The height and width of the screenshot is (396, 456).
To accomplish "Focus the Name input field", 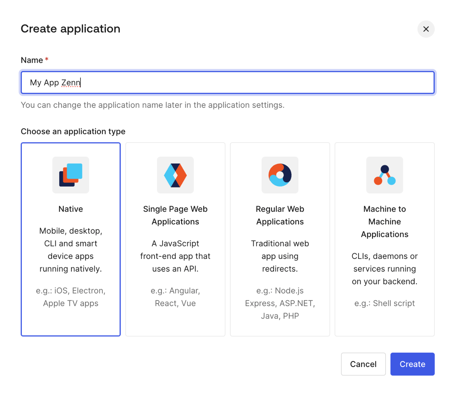I will coord(228,82).
